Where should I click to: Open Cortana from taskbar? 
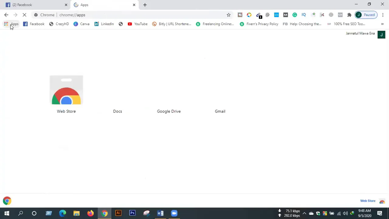[x=34, y=213]
